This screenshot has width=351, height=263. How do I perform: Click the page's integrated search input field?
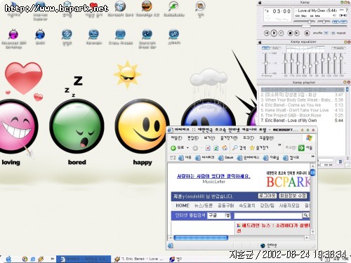coord(268,215)
